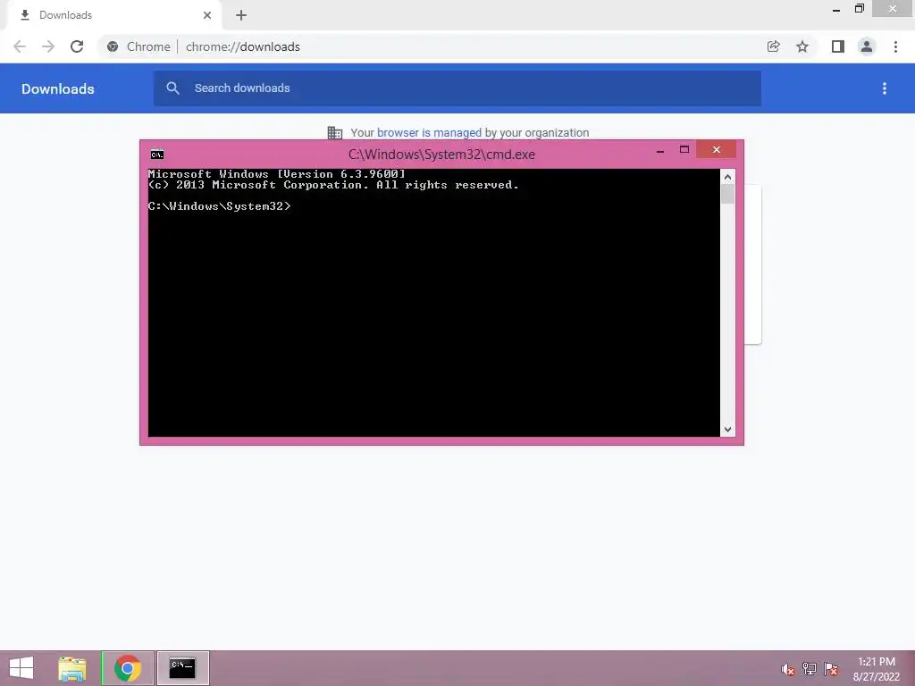The image size is (915, 686).
Task: Minimize the Chrome window
Action: [x=836, y=9]
